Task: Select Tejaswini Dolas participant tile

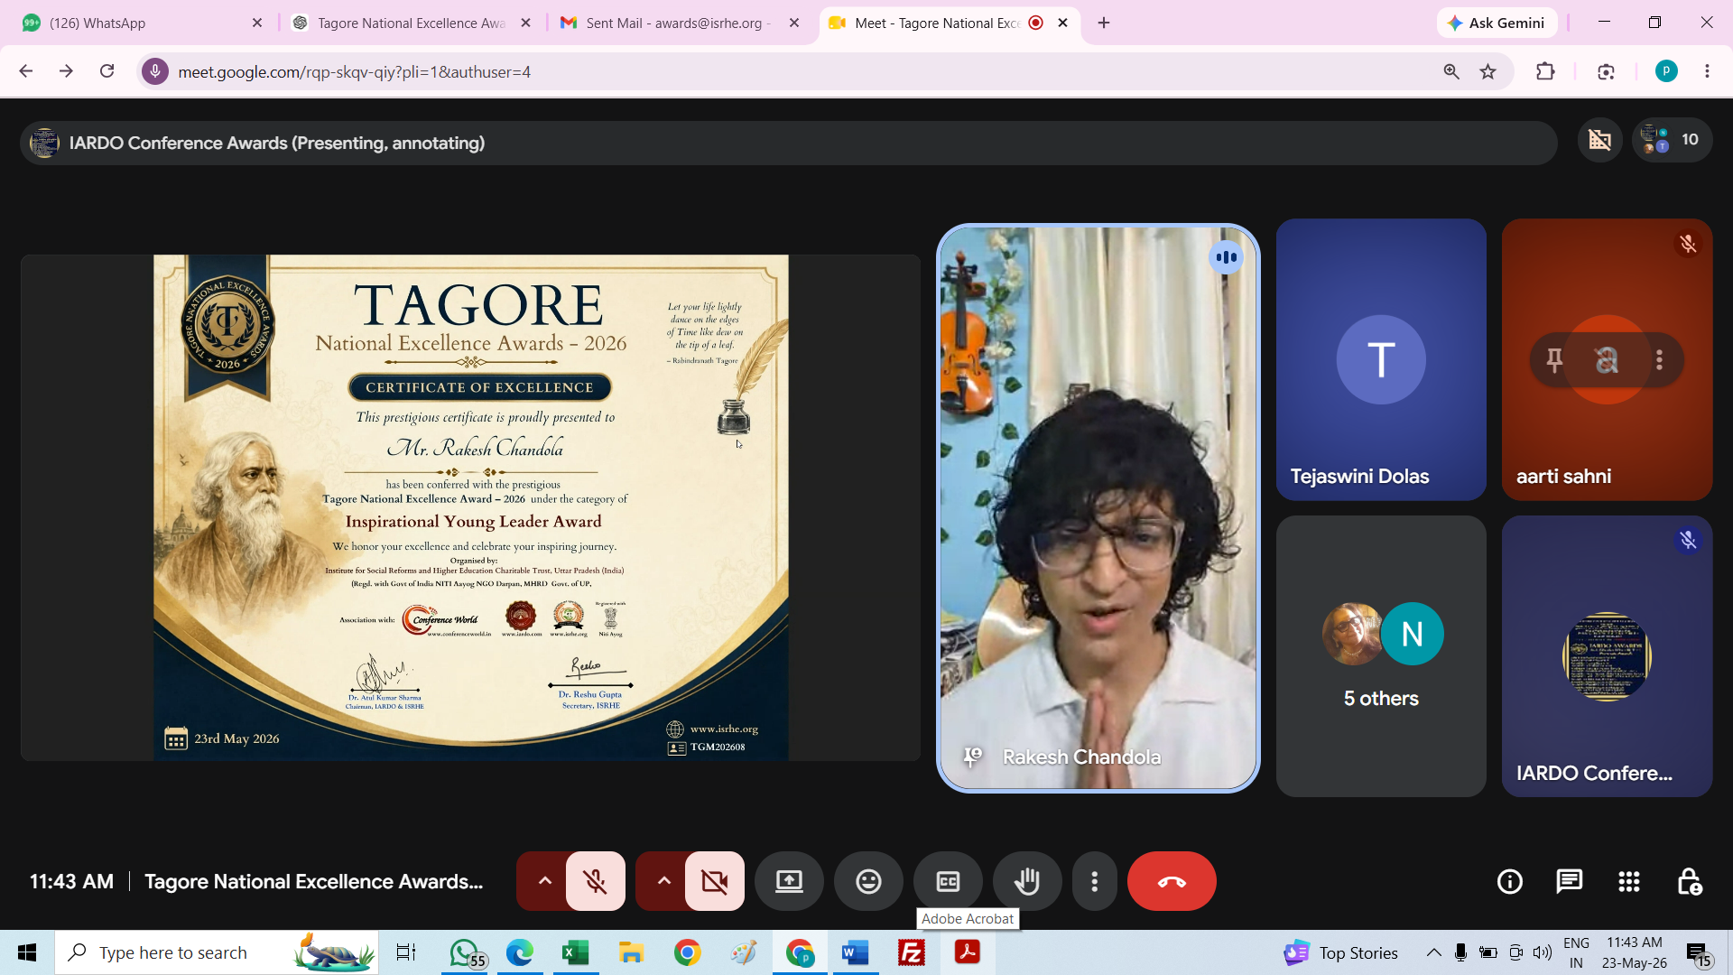Action: [1381, 359]
